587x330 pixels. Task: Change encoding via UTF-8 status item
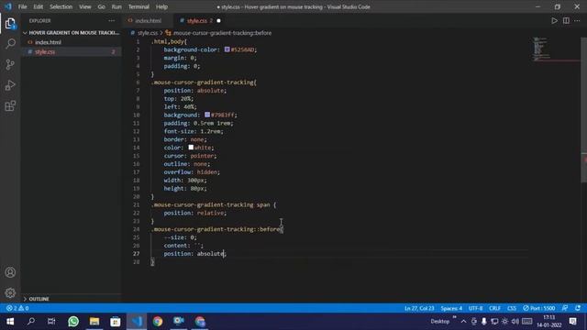[475, 308]
